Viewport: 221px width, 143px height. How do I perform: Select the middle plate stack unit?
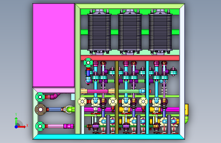(130, 32)
